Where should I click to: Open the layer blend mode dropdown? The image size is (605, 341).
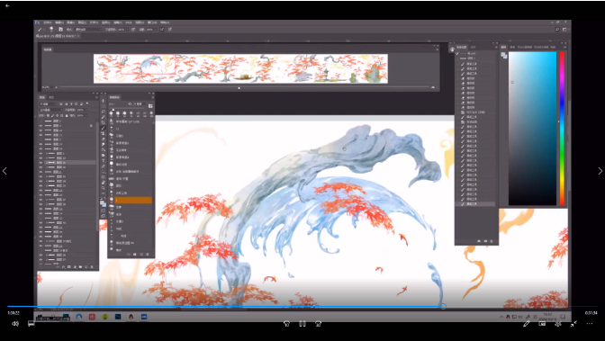50,110
